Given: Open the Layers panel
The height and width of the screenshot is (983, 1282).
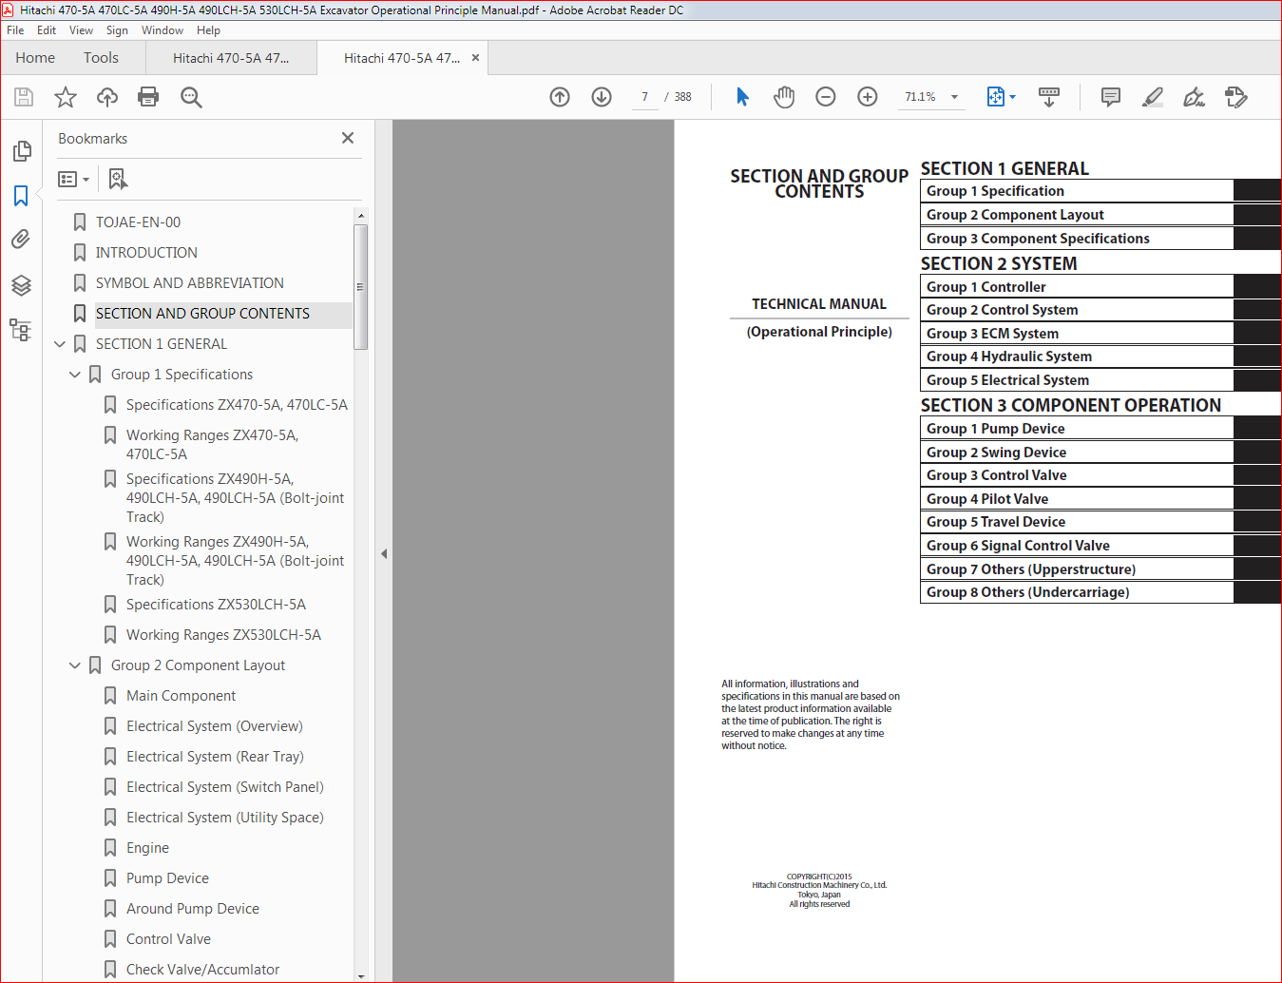Looking at the screenshot, I should [x=21, y=285].
